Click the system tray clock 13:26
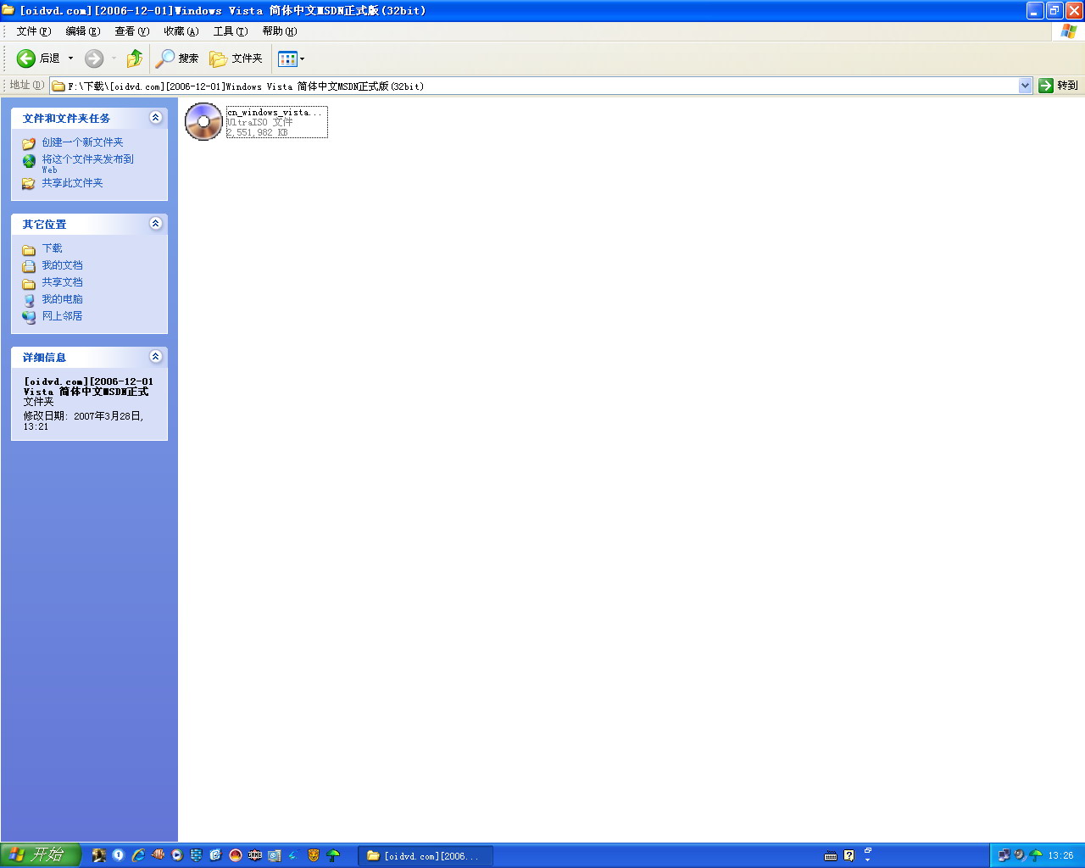Viewport: 1085px width, 868px height. (1060, 856)
